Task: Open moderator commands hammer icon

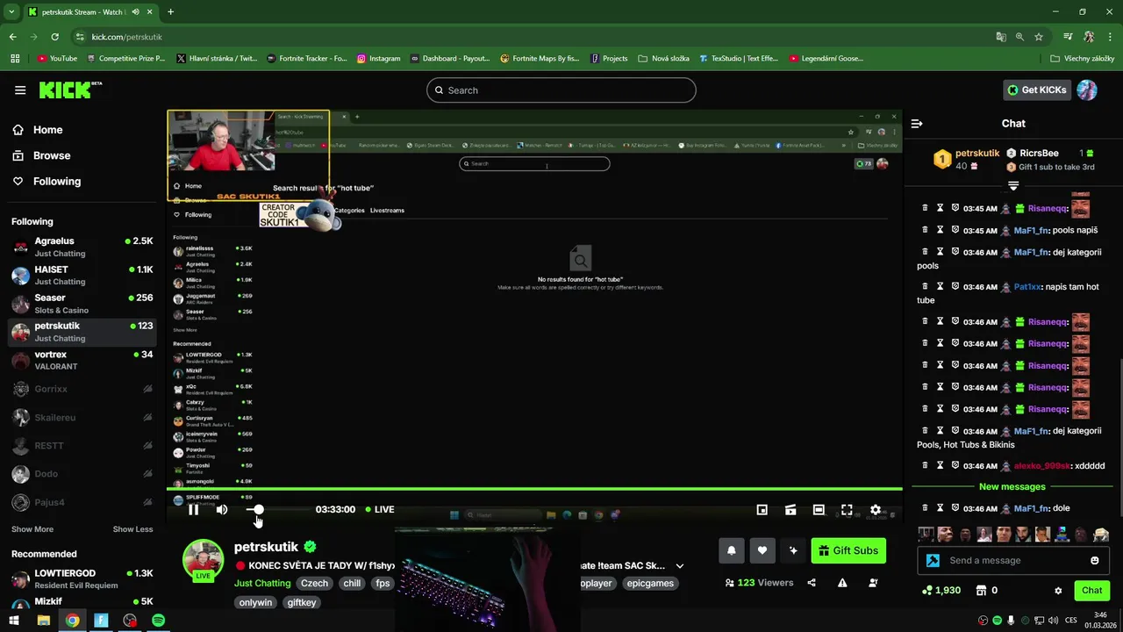Action: 933,560
